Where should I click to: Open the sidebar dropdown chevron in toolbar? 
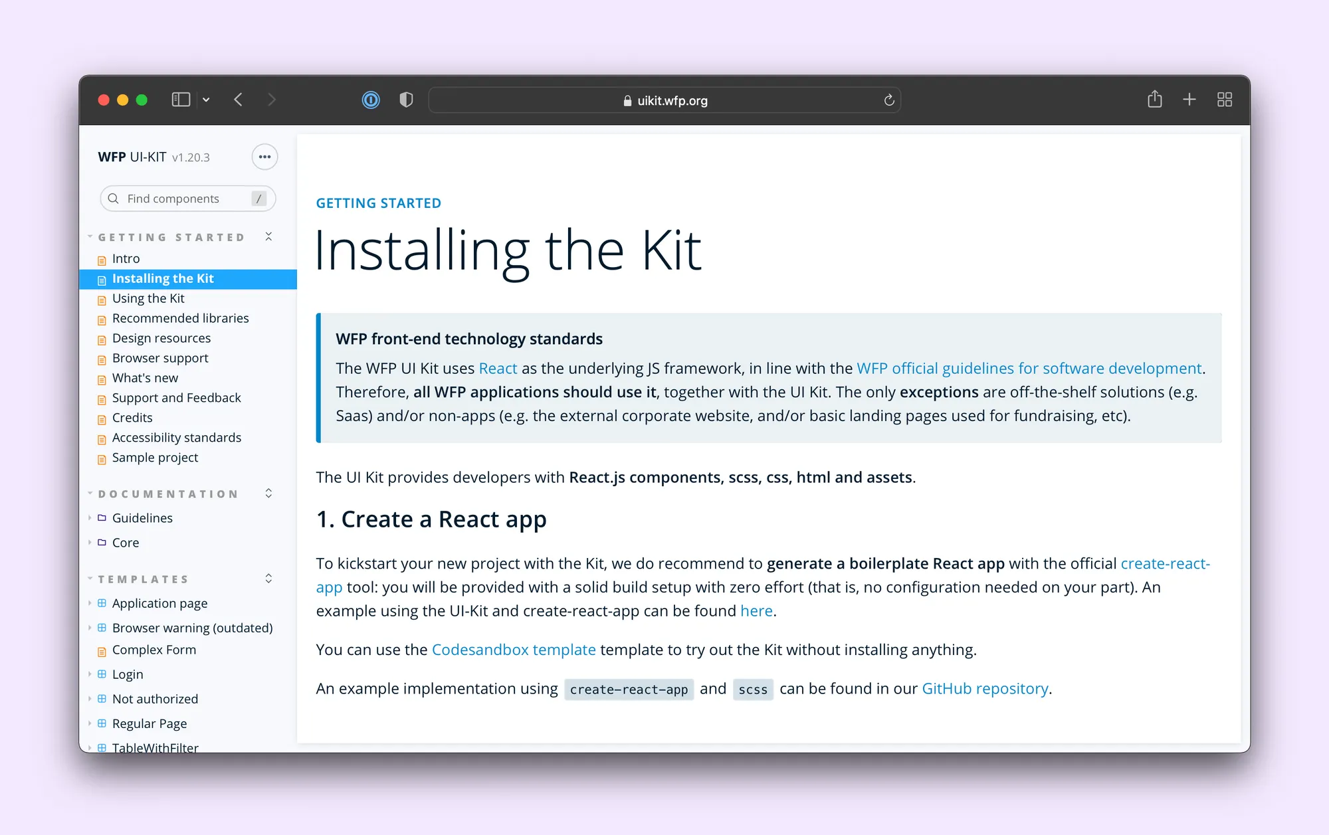pos(206,100)
